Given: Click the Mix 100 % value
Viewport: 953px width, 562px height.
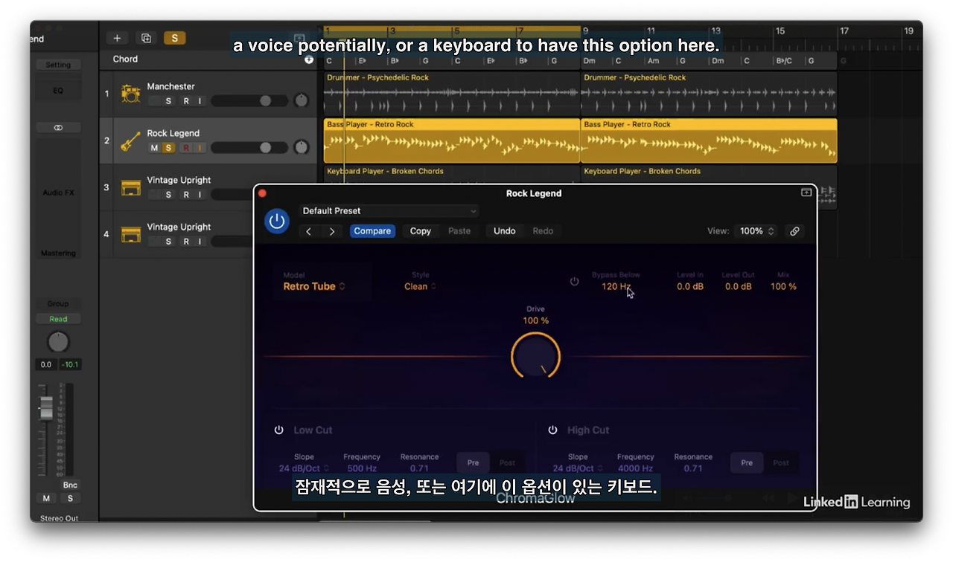Looking at the screenshot, I should 783,287.
